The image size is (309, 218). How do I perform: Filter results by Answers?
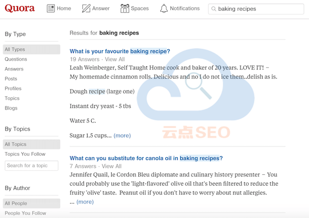tap(14, 69)
